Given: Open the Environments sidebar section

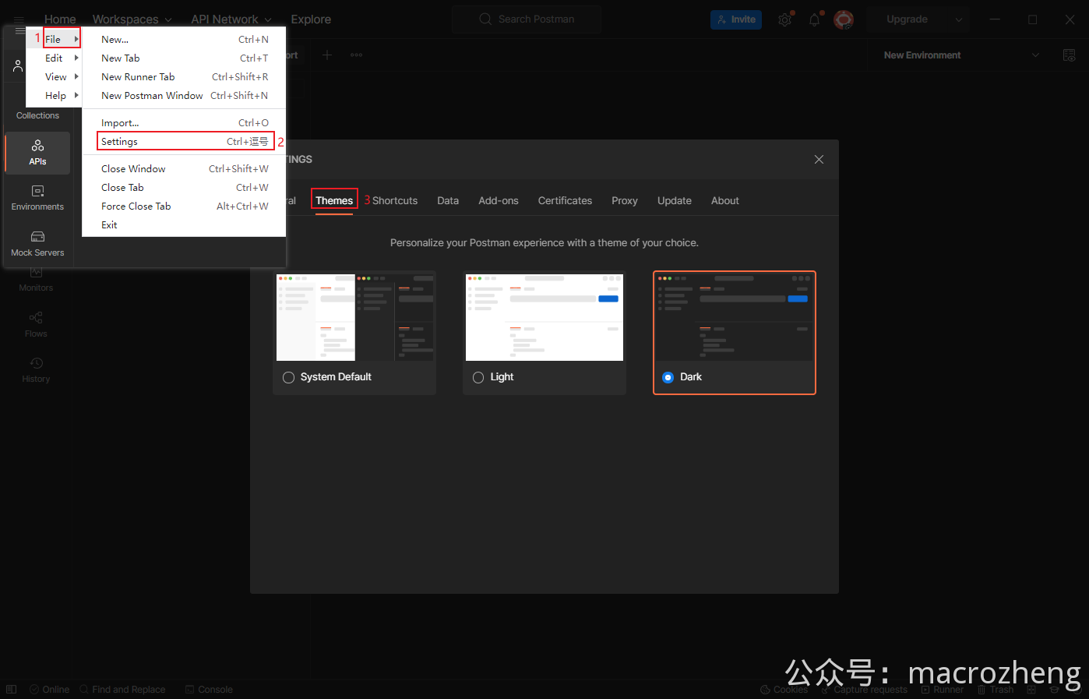Looking at the screenshot, I should [x=37, y=198].
